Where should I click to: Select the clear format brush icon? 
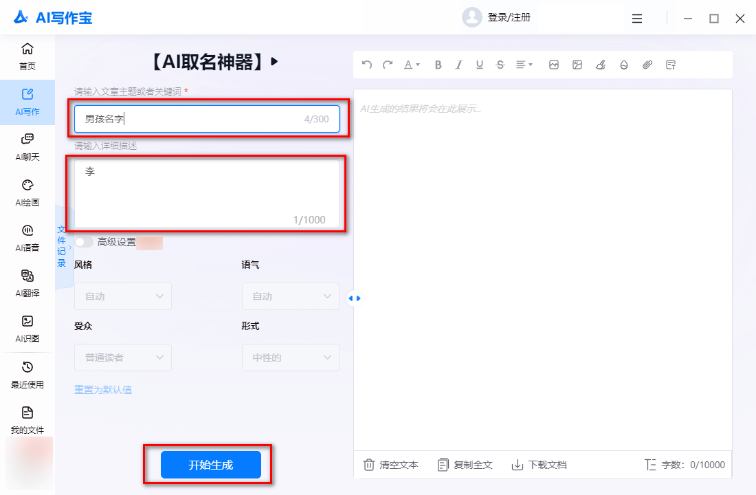(x=601, y=65)
